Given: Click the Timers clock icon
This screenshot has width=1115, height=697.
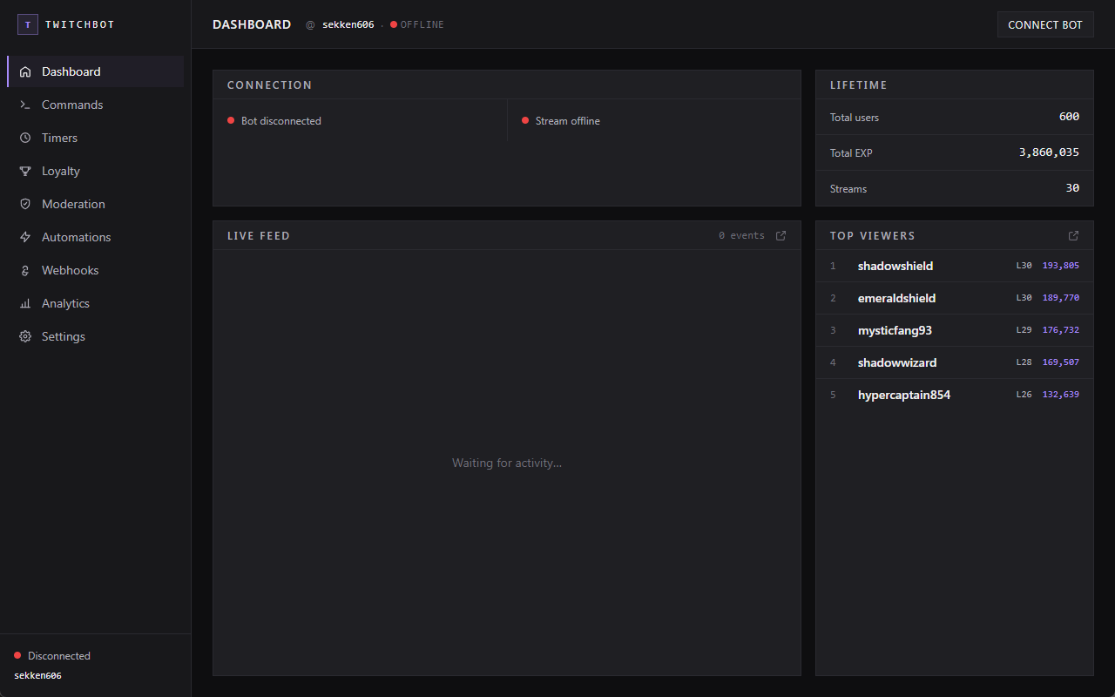Looking at the screenshot, I should 25,138.
